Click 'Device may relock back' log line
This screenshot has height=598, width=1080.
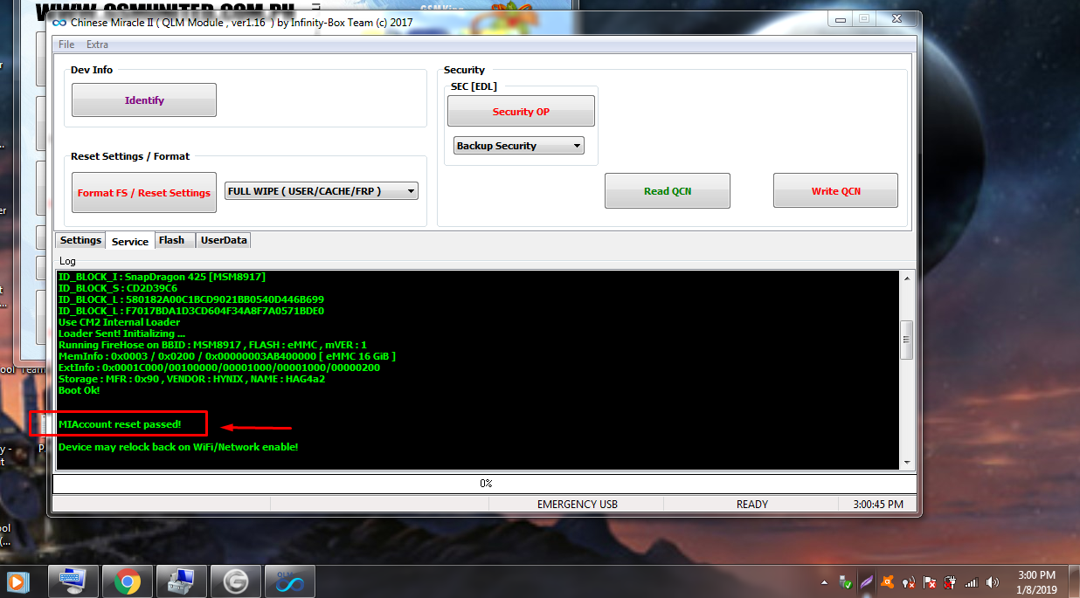(178, 447)
